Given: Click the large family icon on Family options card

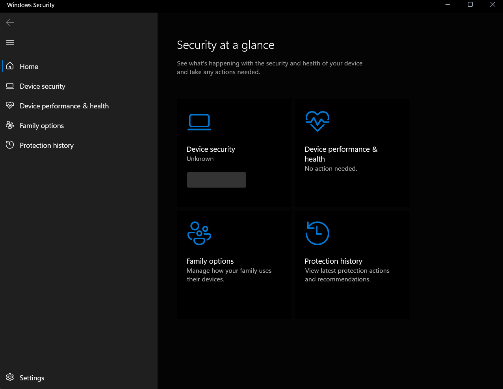Looking at the screenshot, I should coord(199,233).
